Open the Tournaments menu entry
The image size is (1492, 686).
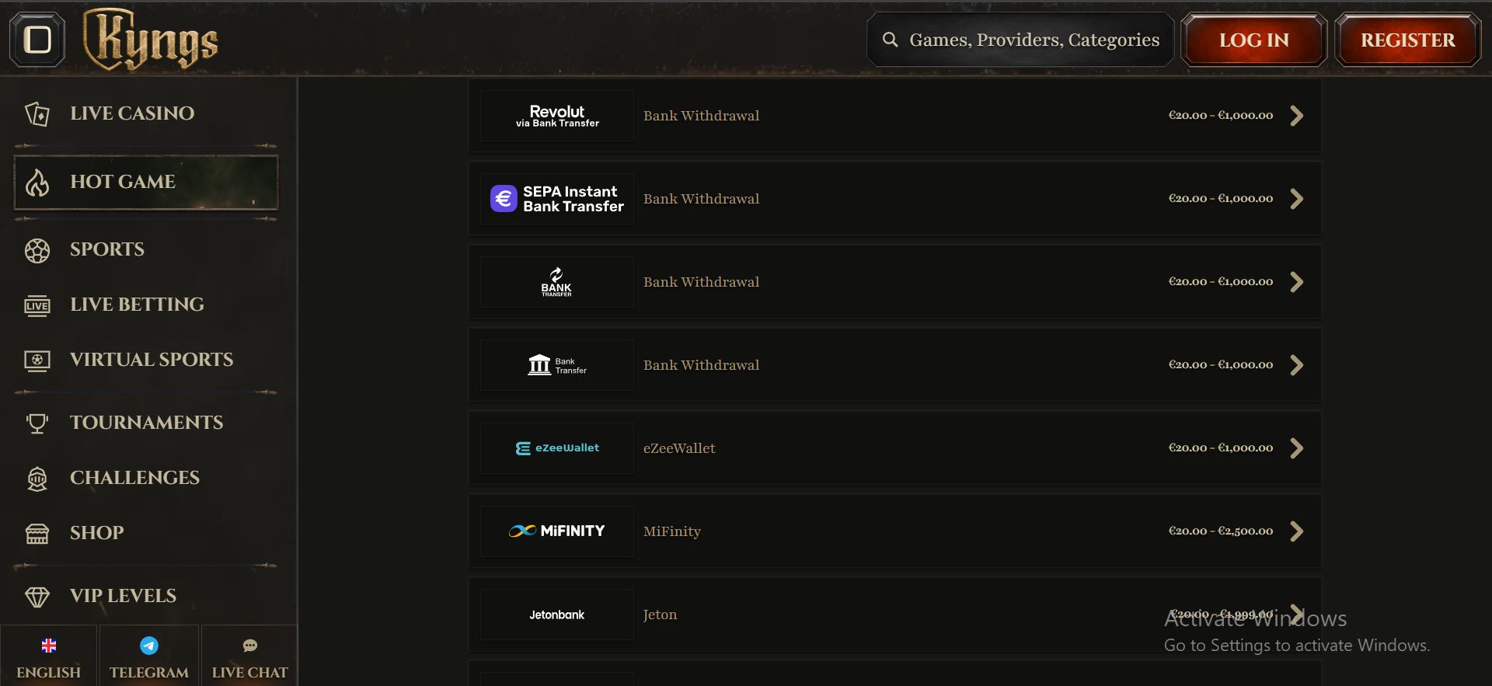tap(146, 423)
